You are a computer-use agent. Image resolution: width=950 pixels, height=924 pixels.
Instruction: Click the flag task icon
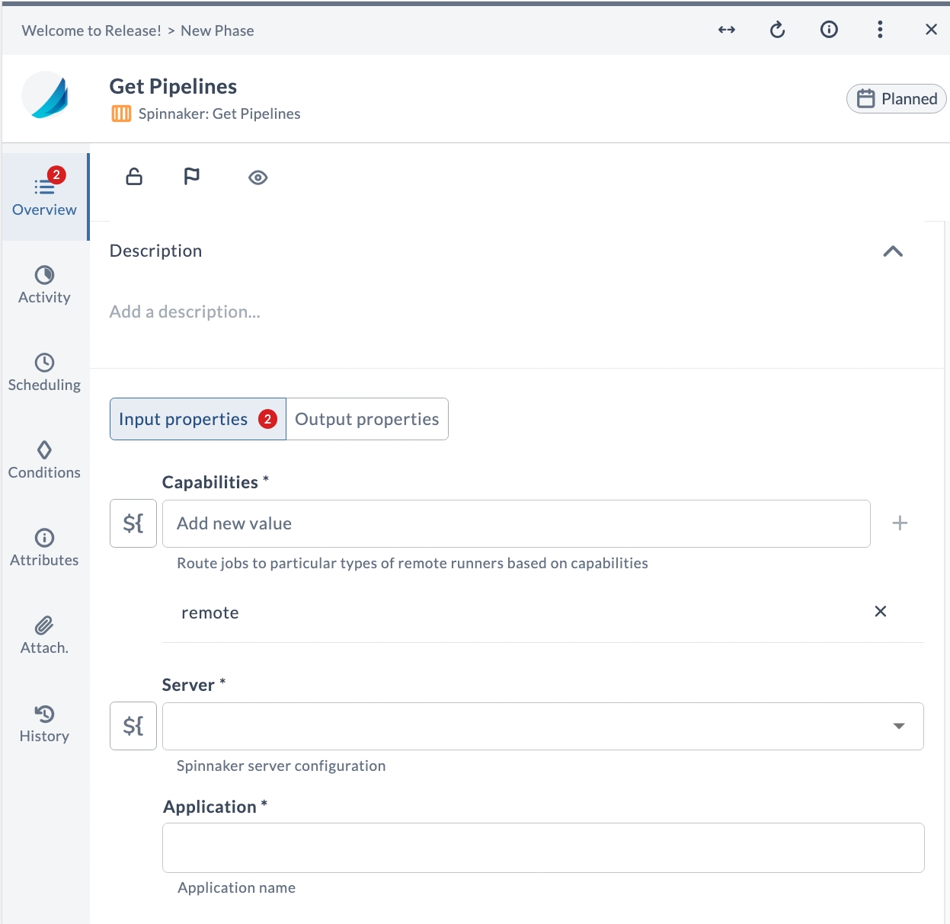tap(191, 177)
